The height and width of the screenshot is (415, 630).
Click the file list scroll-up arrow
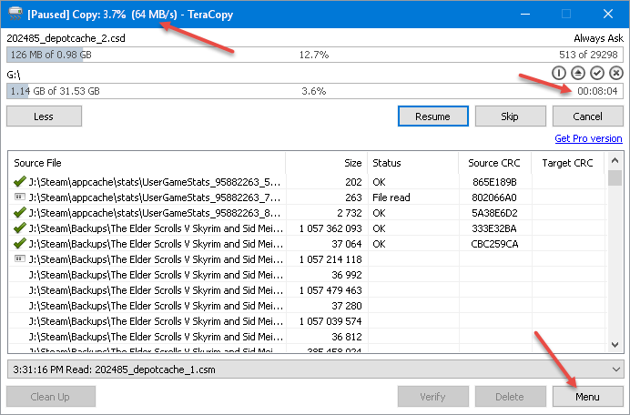click(615, 161)
